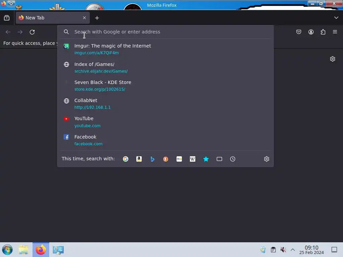Search in open Tabs icon

tap(219, 159)
